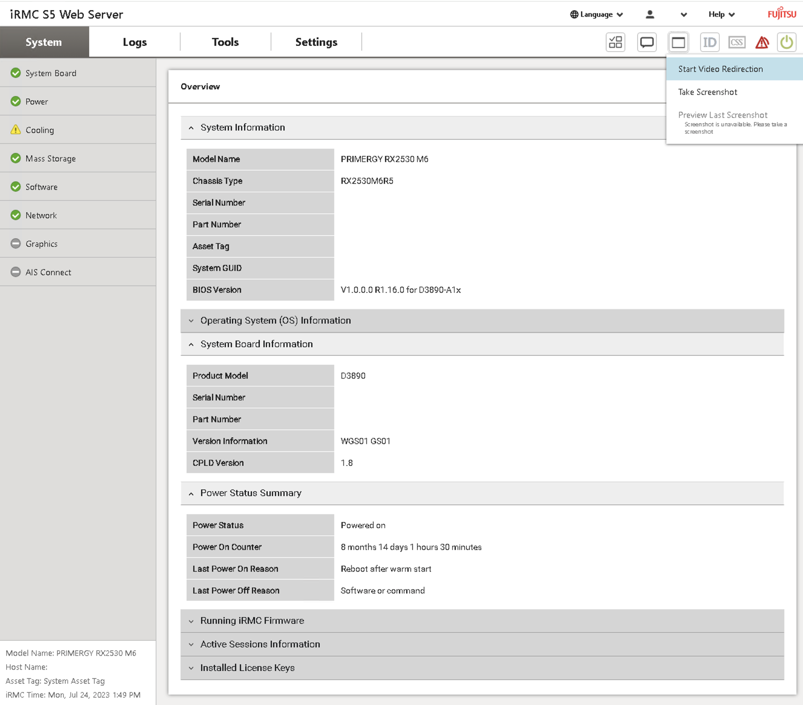
Task: Open the AIS Connect sidebar page
Action: point(78,272)
